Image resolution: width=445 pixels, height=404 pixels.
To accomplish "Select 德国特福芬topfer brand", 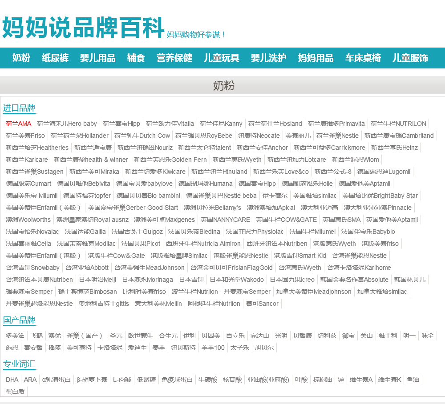I will (87, 196).
